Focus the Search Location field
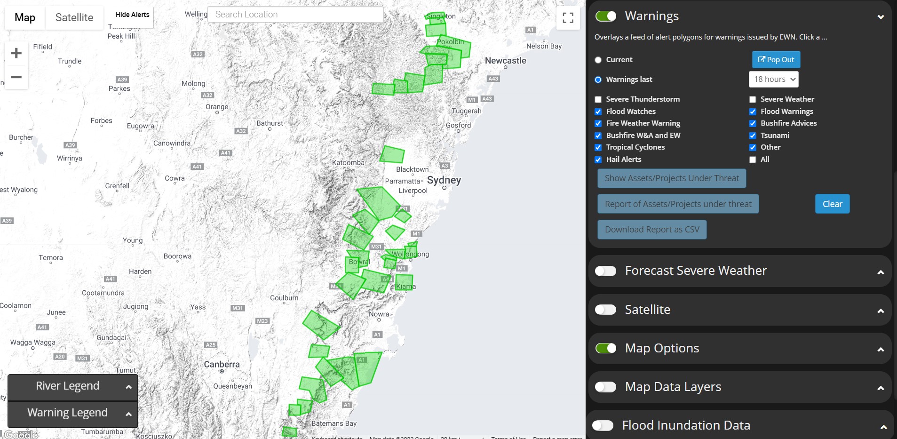897x439 pixels. point(295,15)
